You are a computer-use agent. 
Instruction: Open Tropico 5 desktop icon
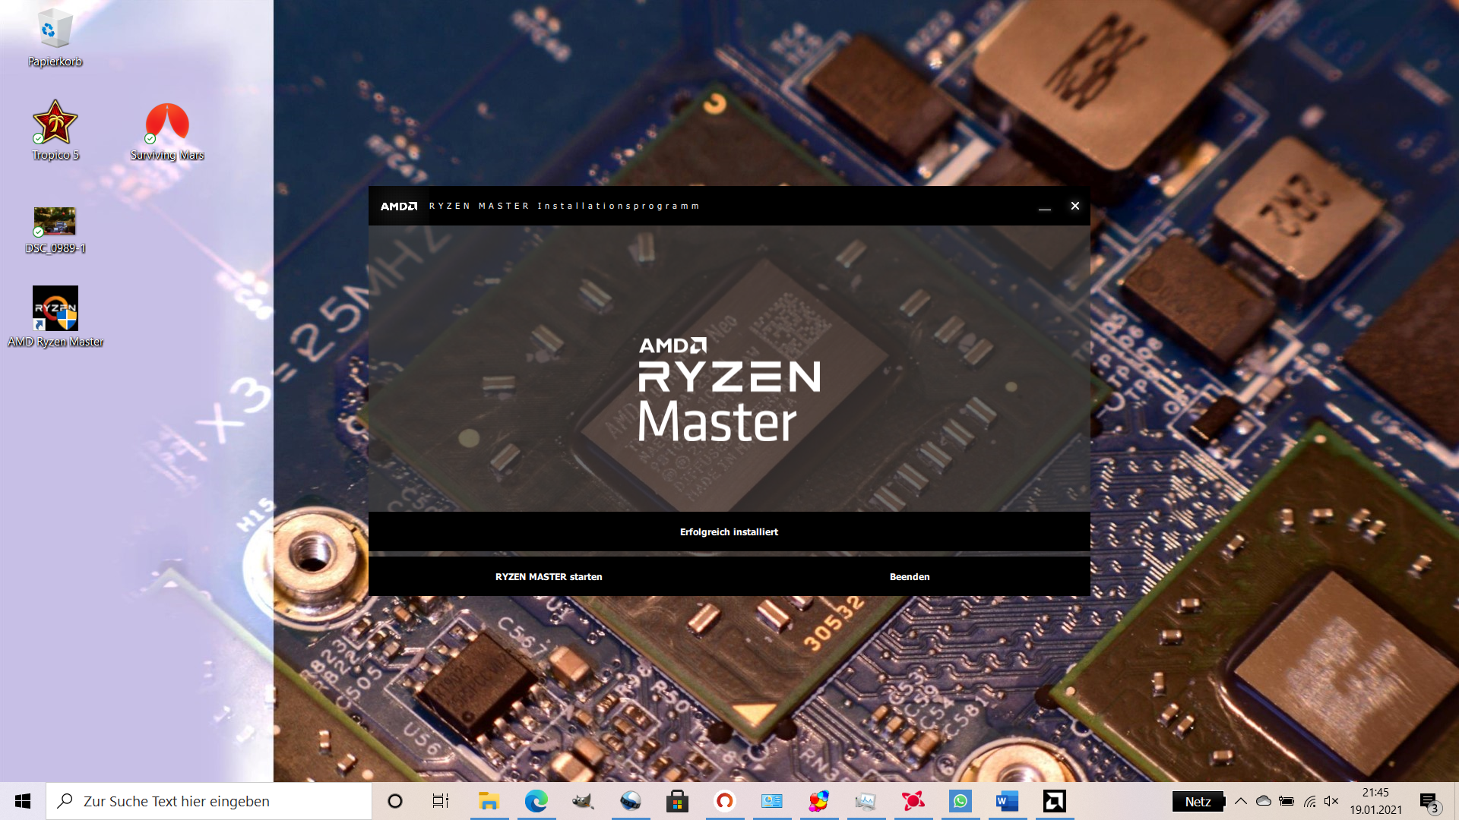[x=55, y=123]
